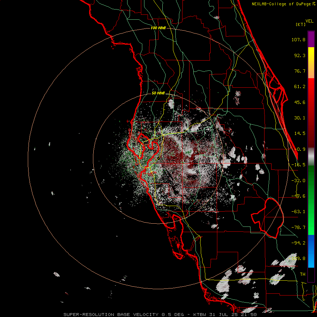Click the 50 NMI range ring label
This screenshot has height=317, width=317.
click(x=158, y=93)
